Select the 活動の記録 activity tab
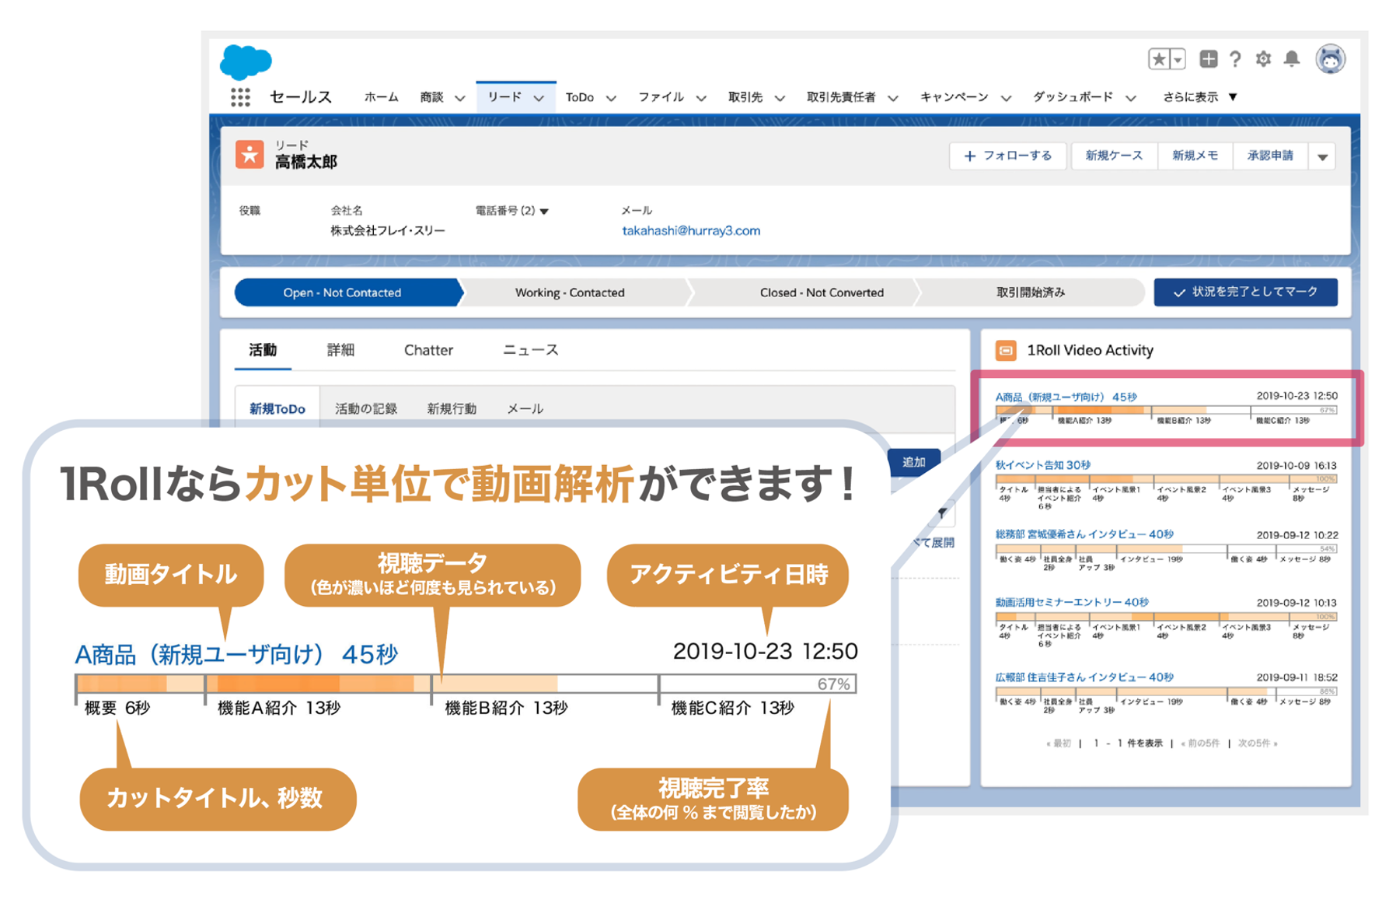 click(366, 409)
